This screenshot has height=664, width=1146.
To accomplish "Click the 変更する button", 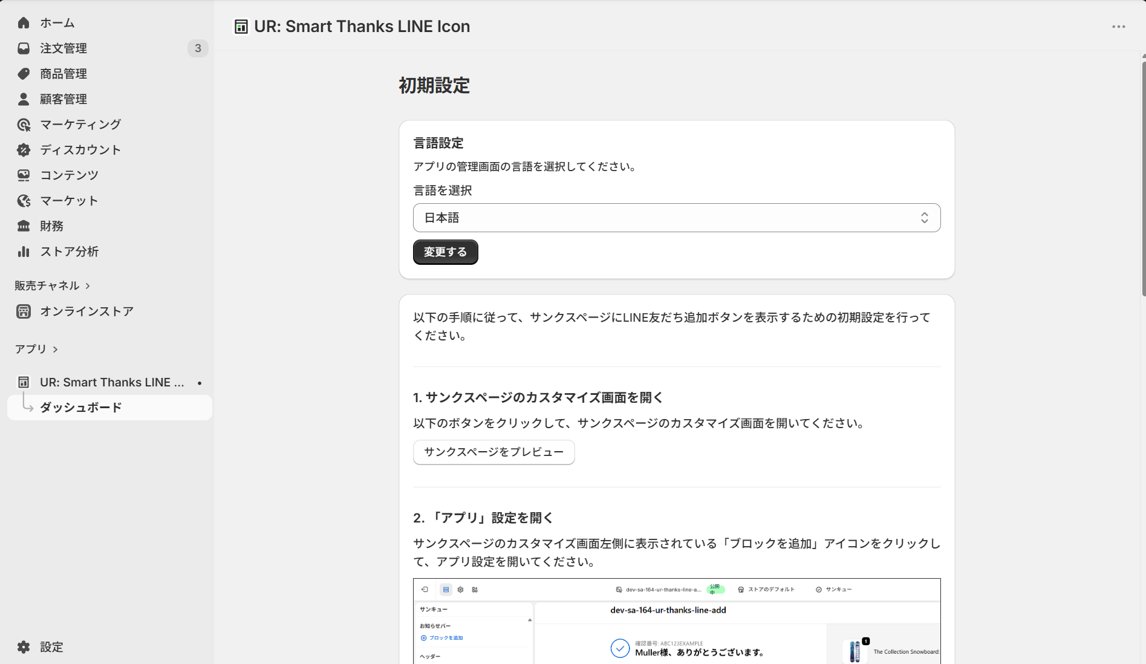I will click(446, 252).
